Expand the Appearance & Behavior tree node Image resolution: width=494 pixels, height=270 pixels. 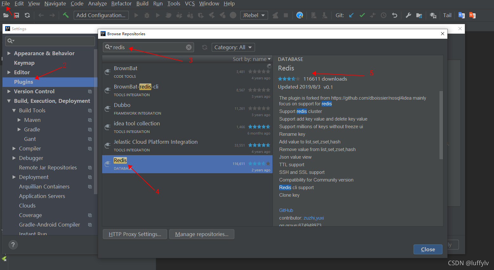point(9,53)
